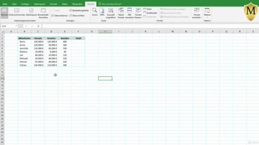Click Ausblenden to hide window

(150, 13)
